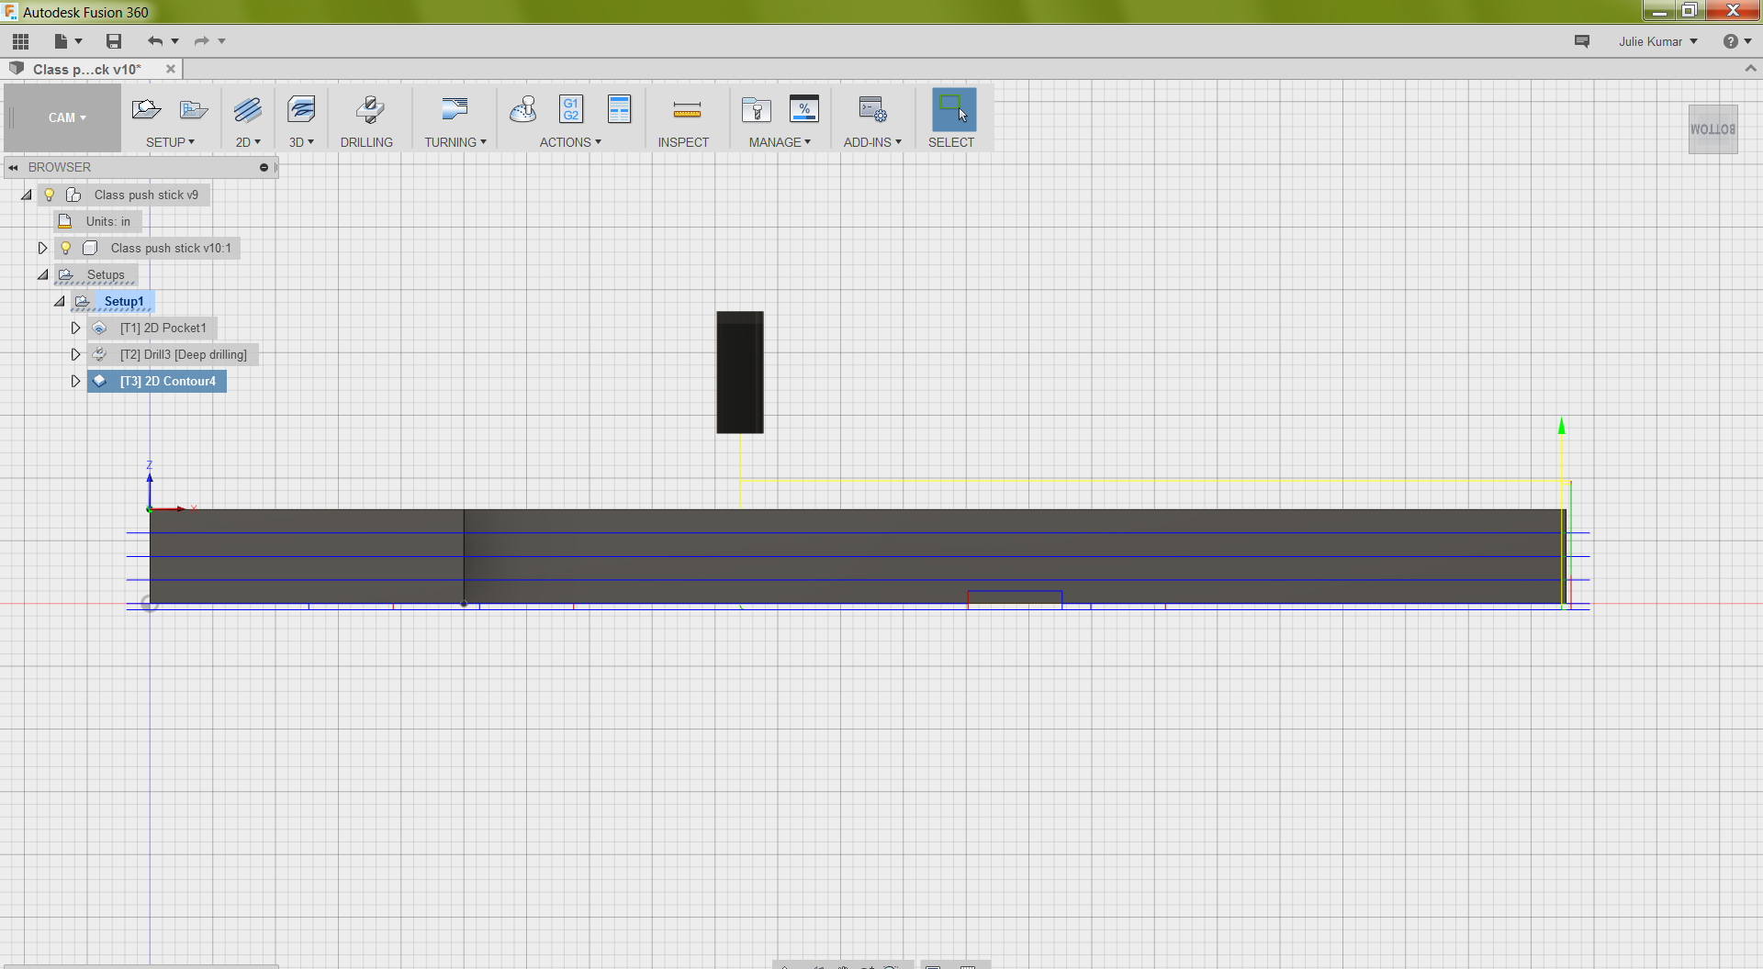Activate the Select tool icon
The height and width of the screenshot is (969, 1763).
pyautogui.click(x=954, y=109)
